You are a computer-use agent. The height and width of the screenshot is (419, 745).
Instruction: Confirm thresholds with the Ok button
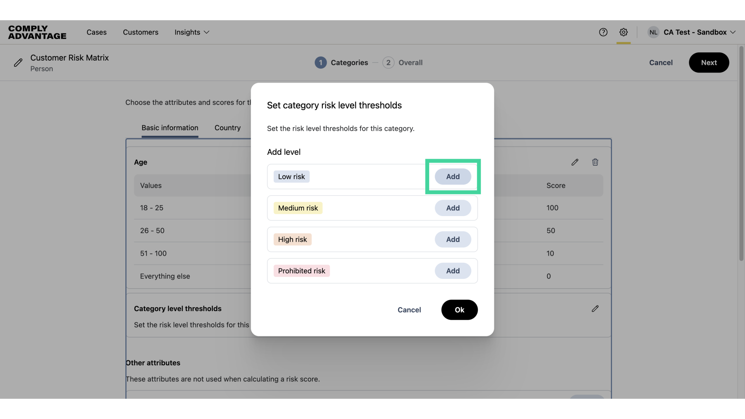click(459, 310)
